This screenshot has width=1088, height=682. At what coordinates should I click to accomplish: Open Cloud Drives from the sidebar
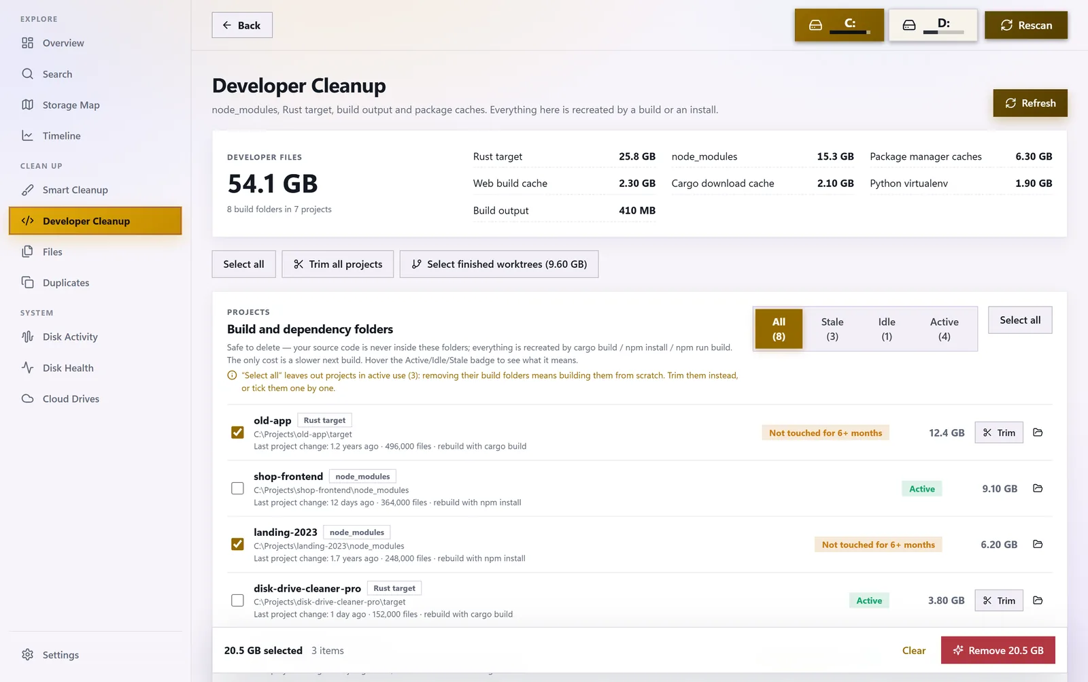coord(95,398)
